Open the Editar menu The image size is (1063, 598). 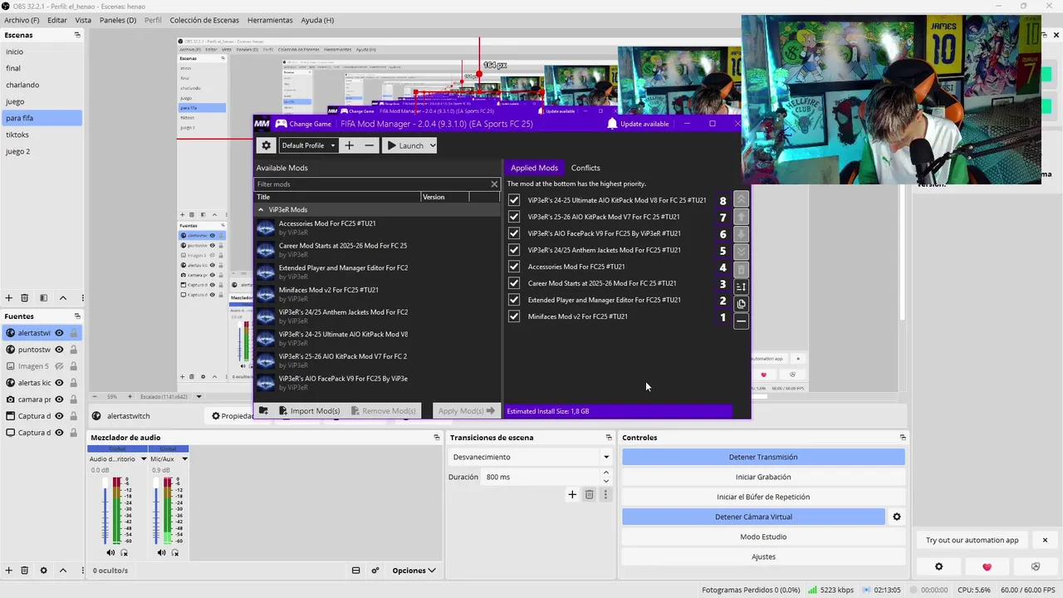57,20
